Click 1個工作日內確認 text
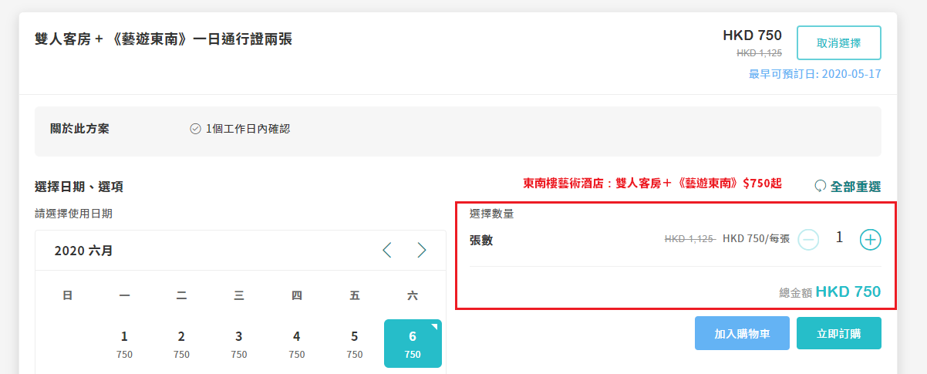Image resolution: width=927 pixels, height=374 pixels. 248,129
